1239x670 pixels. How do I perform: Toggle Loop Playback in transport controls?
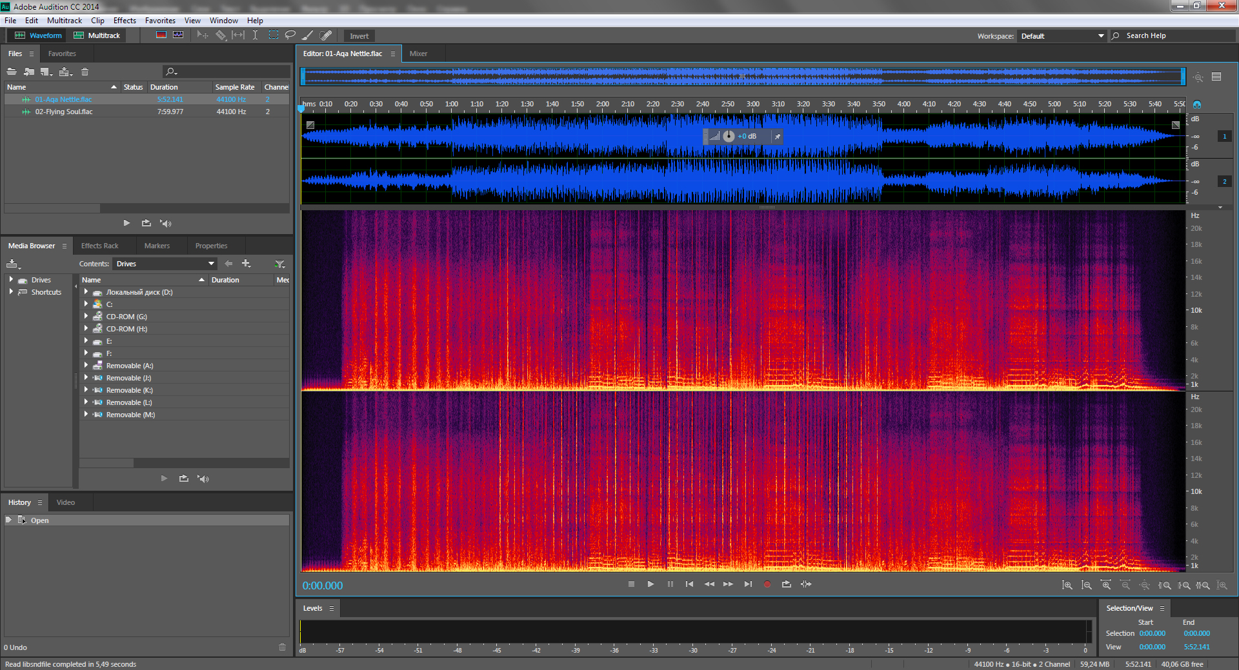click(786, 584)
